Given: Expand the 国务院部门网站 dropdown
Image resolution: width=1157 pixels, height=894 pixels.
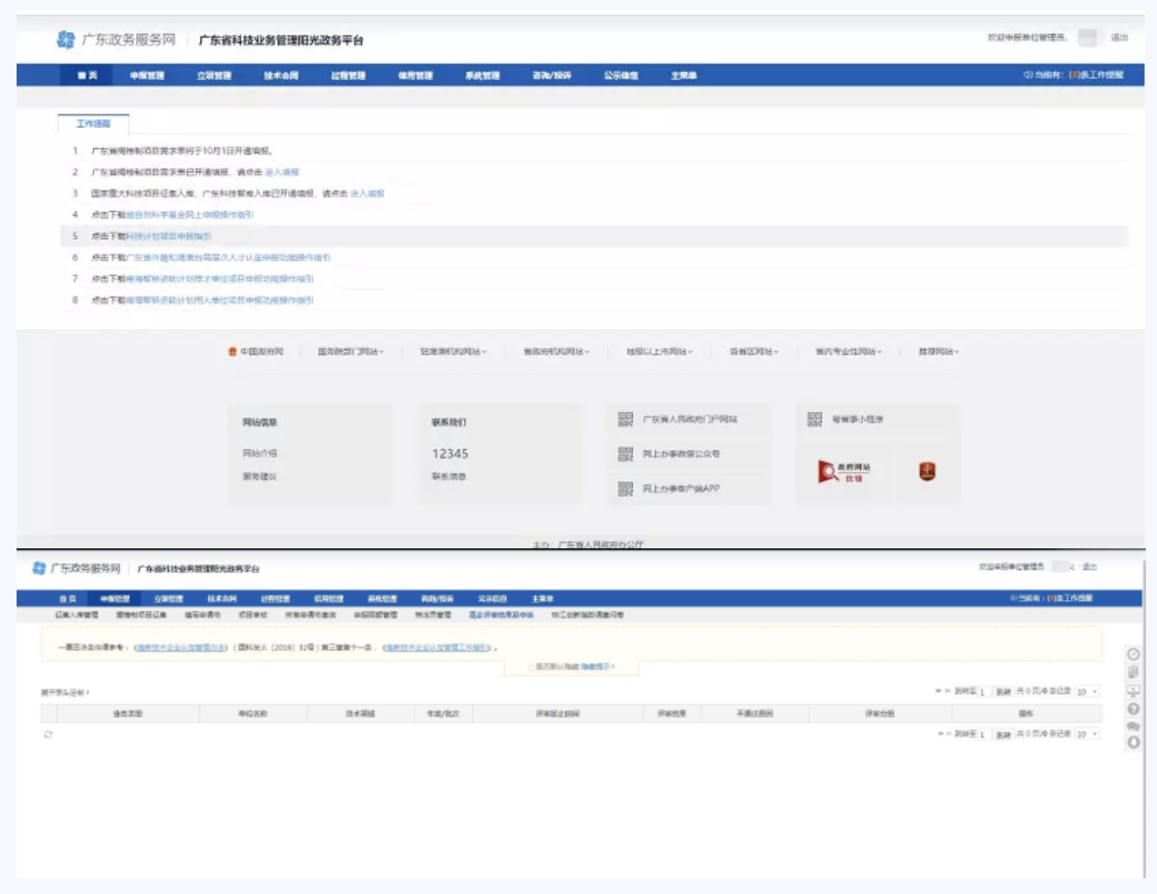Looking at the screenshot, I should coord(350,352).
